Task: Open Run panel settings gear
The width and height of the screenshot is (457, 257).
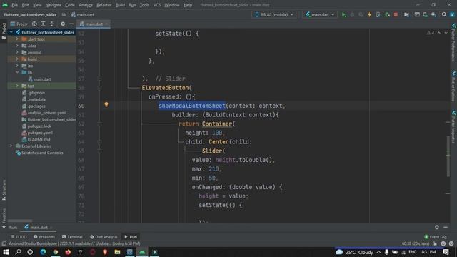Action: tap(436, 227)
